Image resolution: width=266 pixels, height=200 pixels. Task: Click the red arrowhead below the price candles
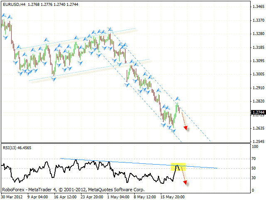(186, 127)
